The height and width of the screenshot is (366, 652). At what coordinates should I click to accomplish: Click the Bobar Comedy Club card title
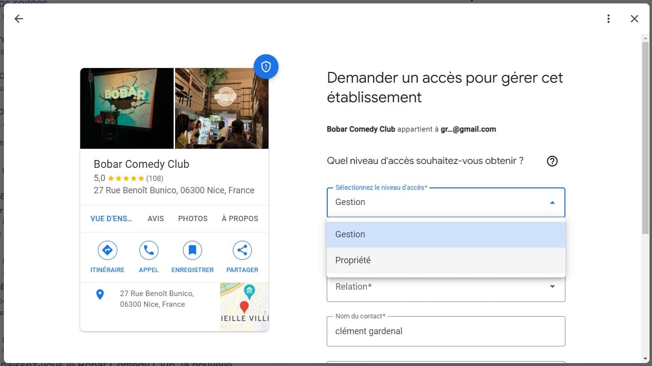(x=141, y=164)
